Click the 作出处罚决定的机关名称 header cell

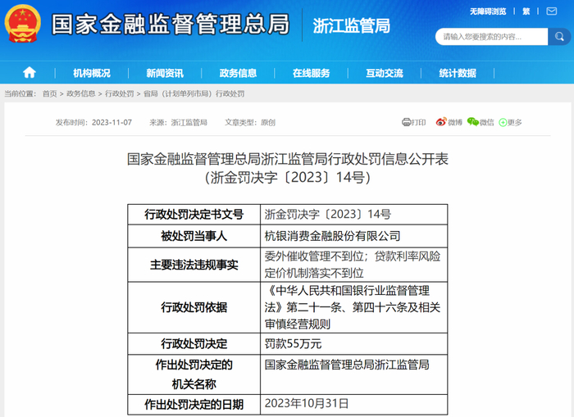[x=194, y=374]
